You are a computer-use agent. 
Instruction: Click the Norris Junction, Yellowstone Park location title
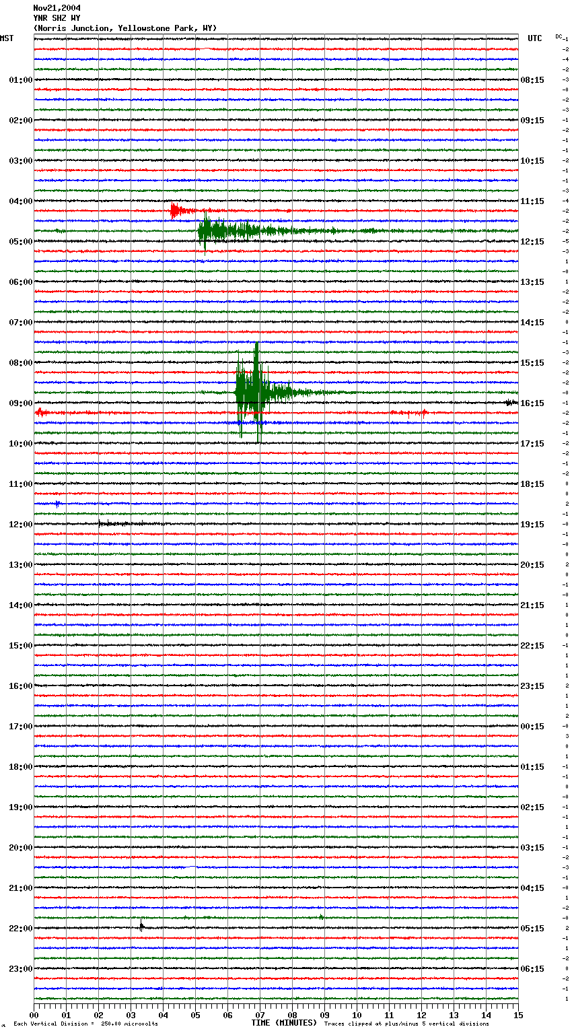(125, 28)
